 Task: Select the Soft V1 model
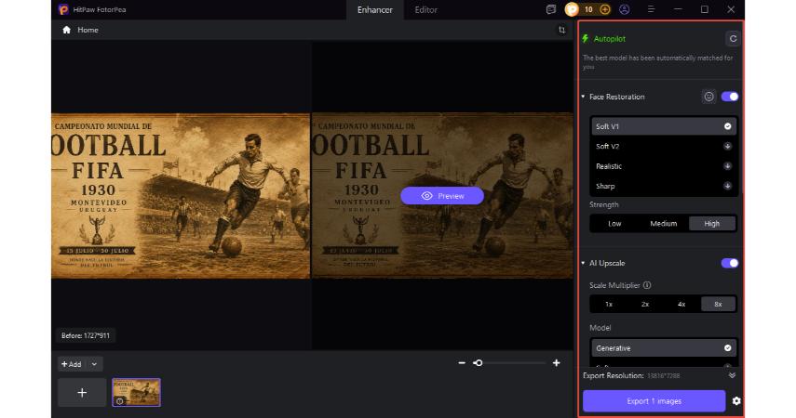point(664,126)
